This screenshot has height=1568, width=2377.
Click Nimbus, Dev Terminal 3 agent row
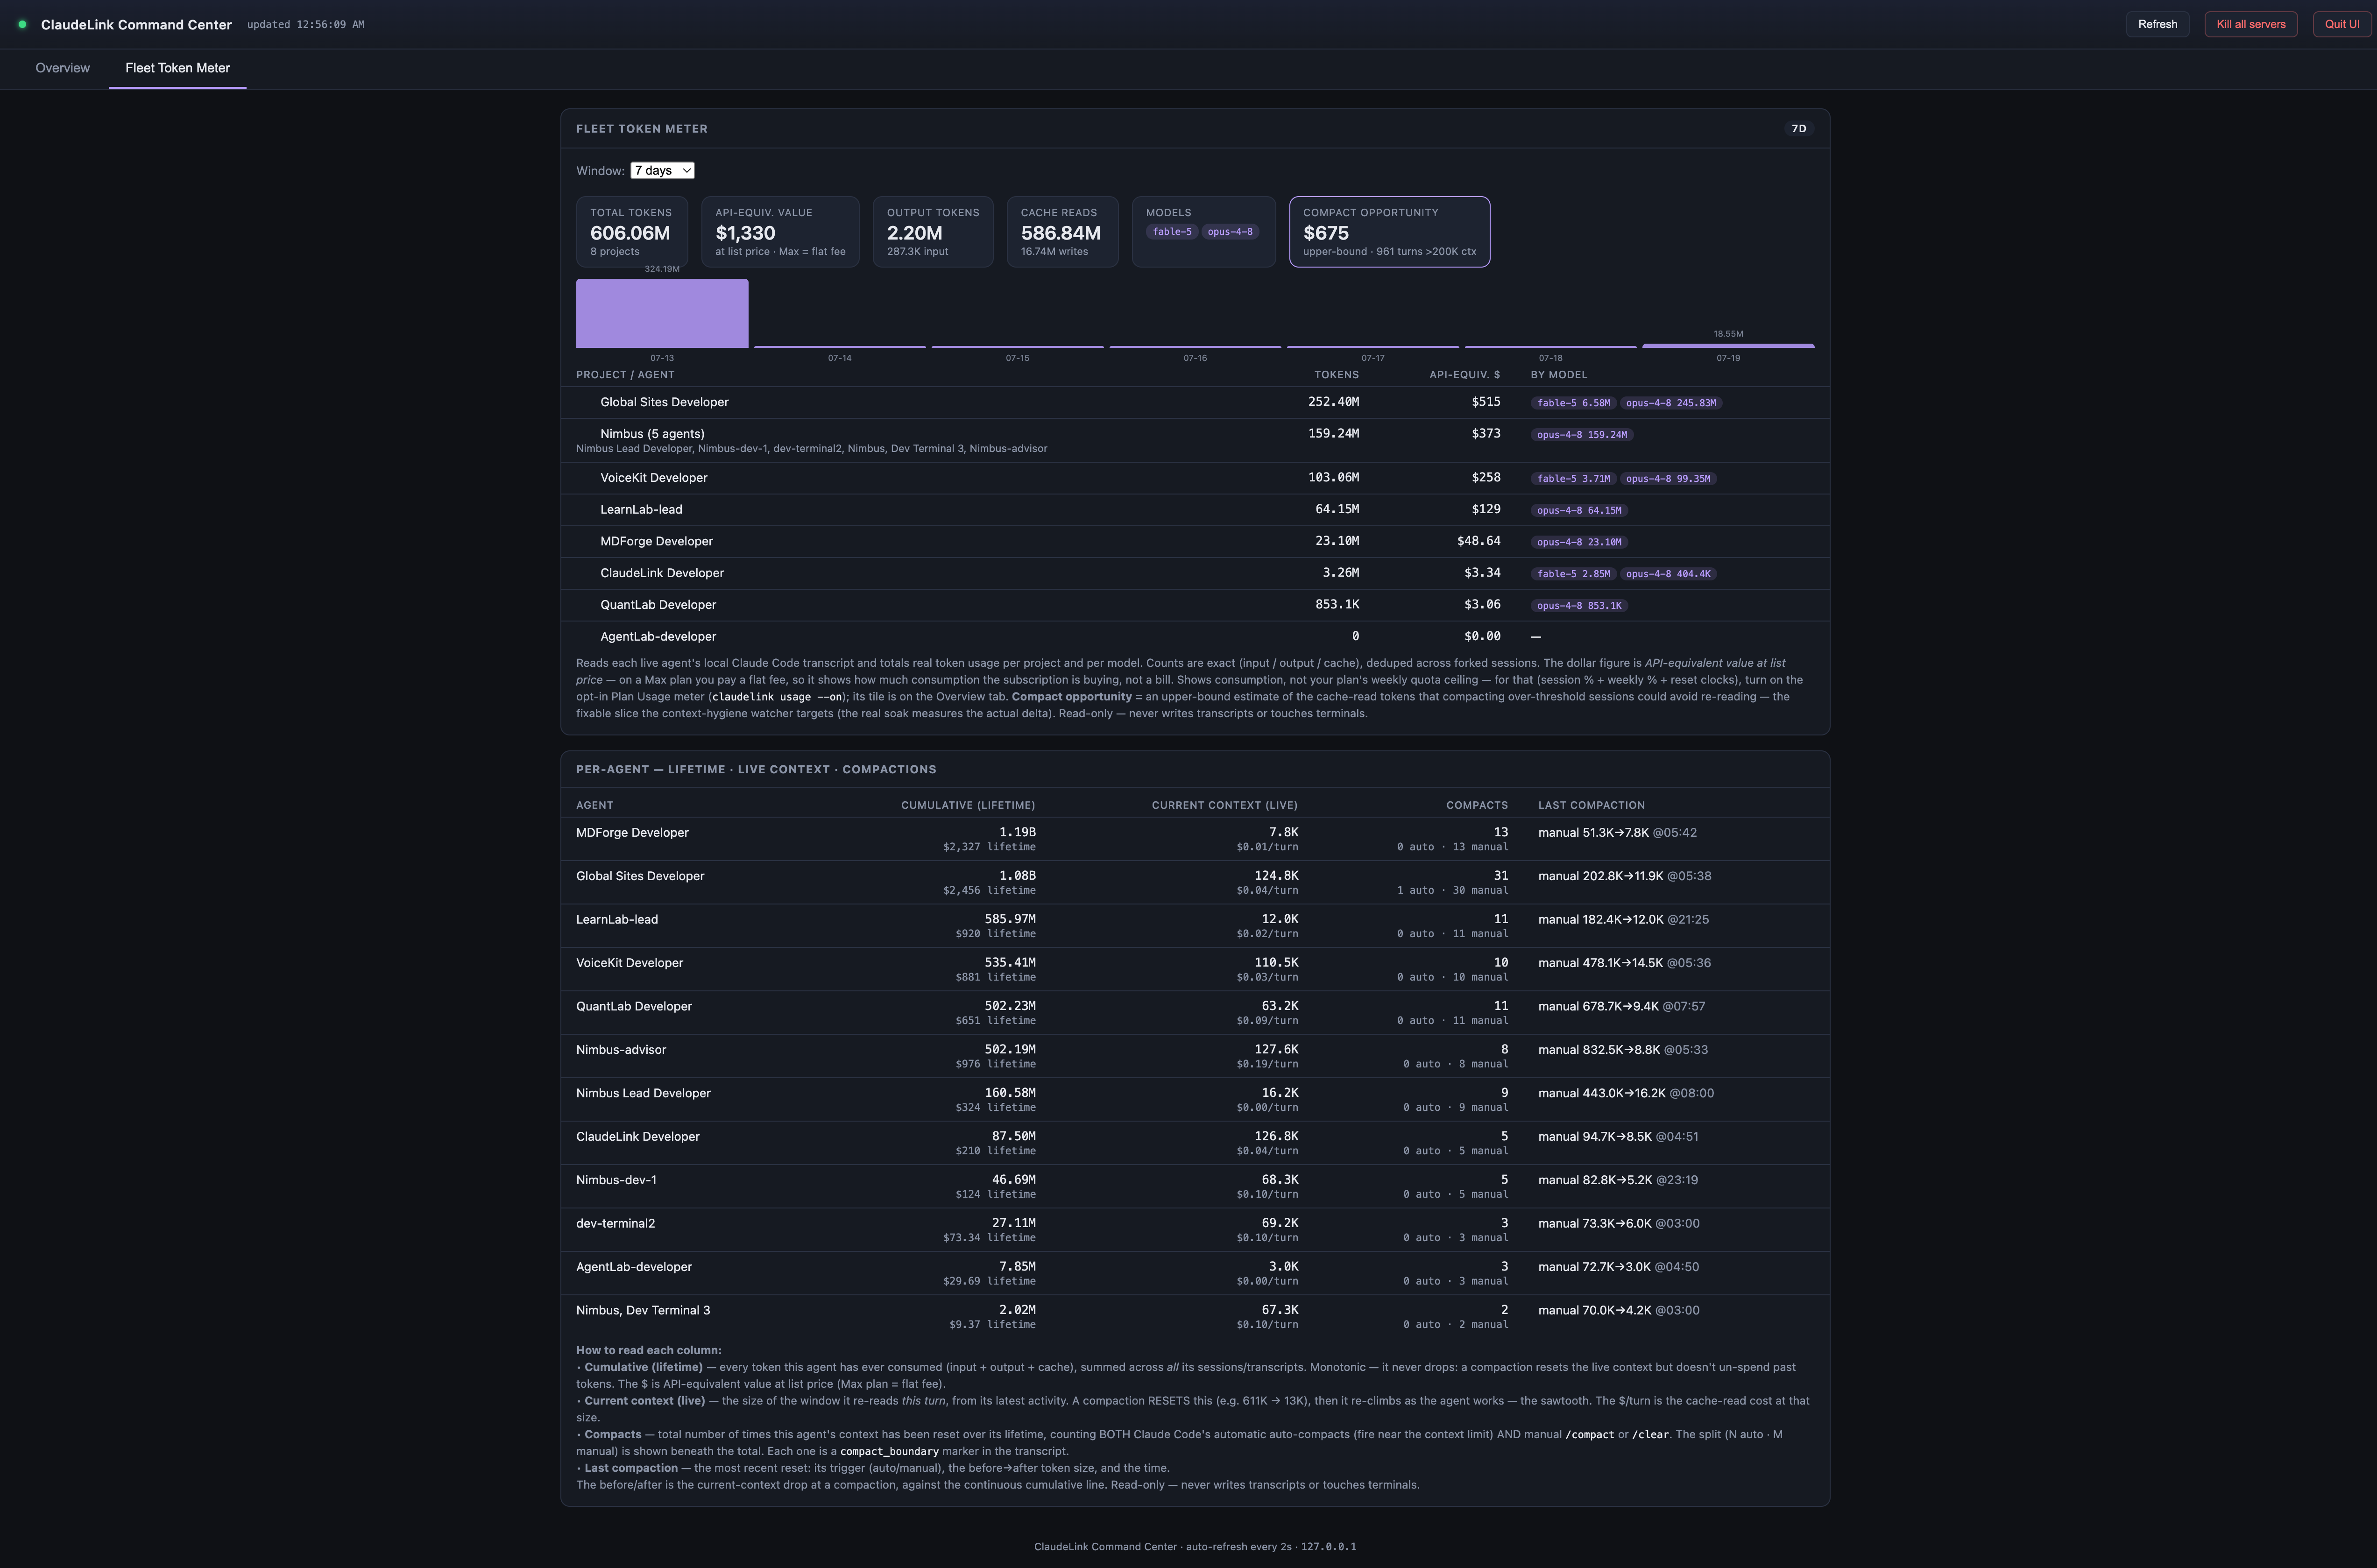(x=1195, y=1316)
